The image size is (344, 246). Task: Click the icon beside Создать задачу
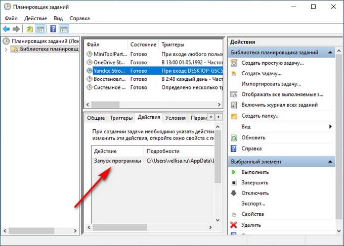pos(234,74)
